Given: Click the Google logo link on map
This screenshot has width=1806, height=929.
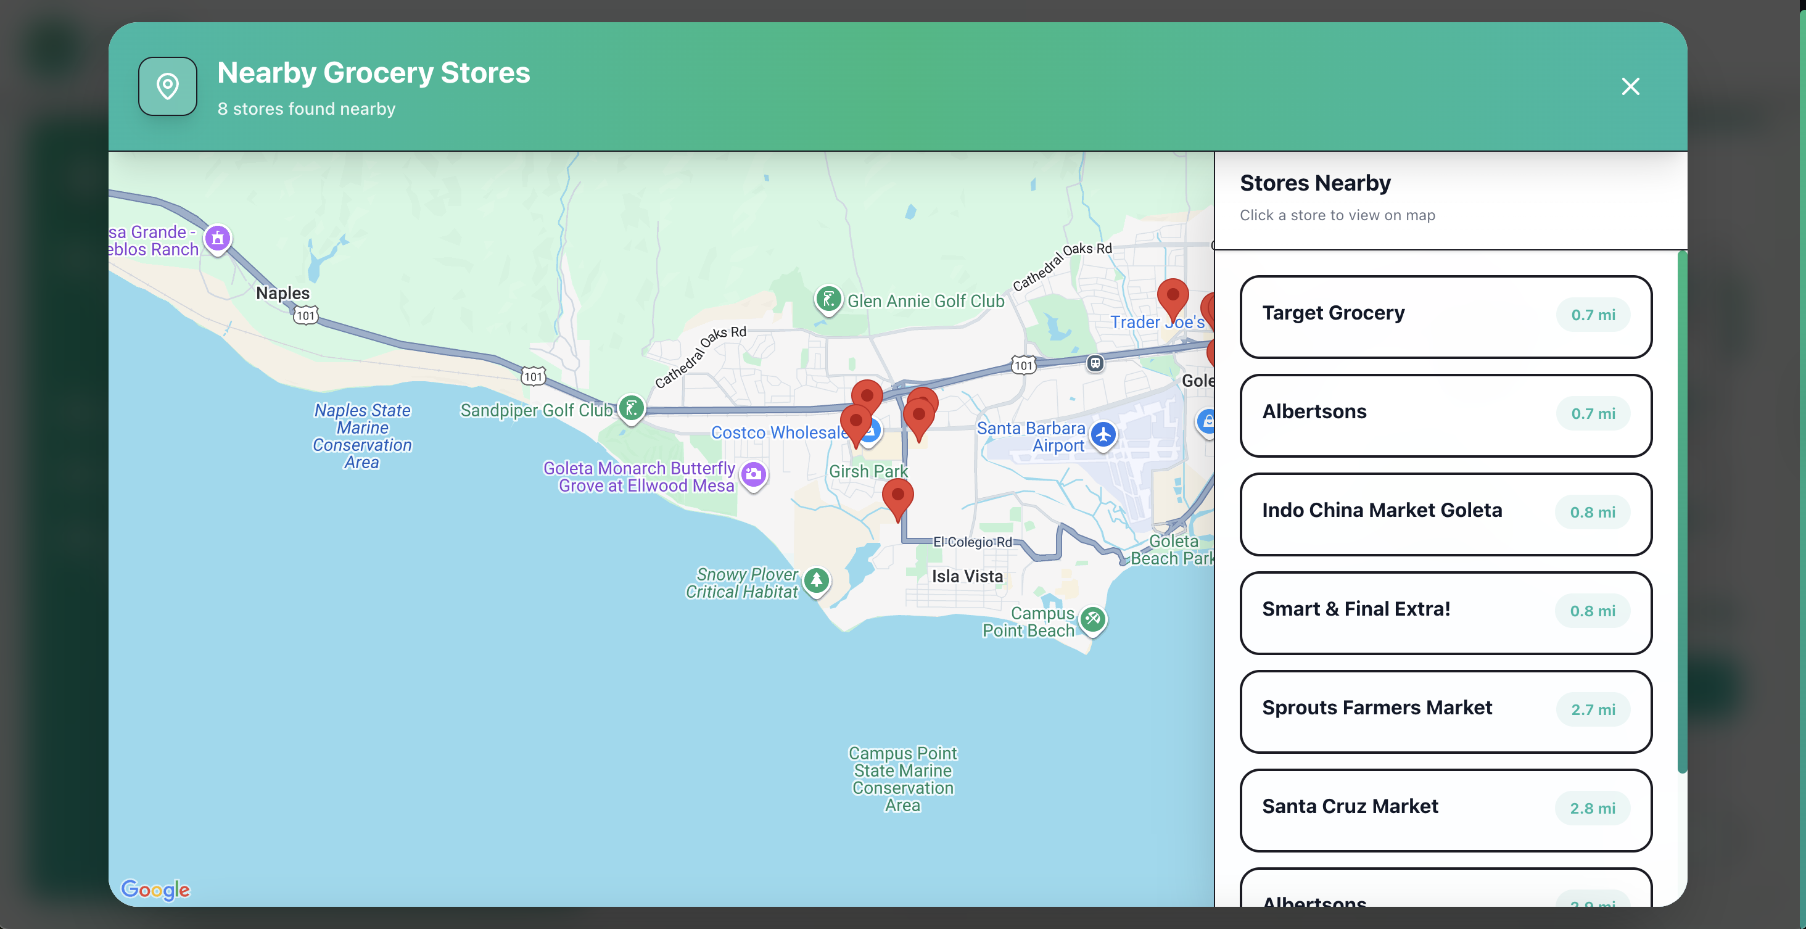Looking at the screenshot, I should [x=155, y=889].
